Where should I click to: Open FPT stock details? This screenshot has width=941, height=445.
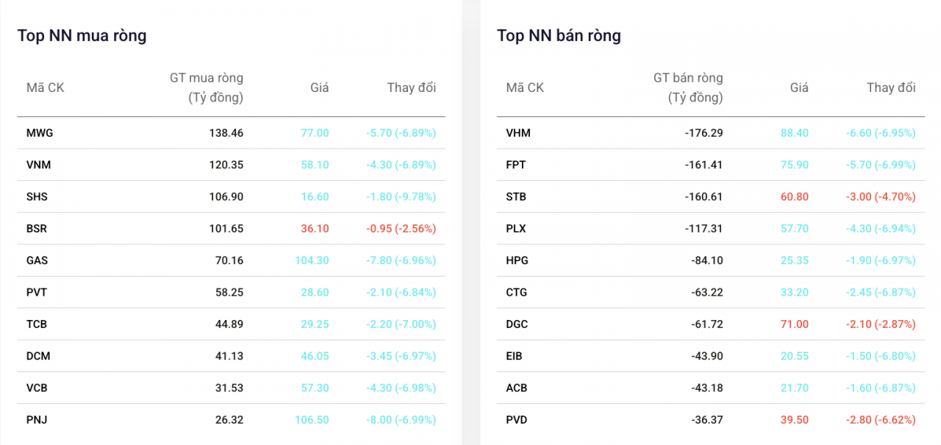tap(516, 165)
